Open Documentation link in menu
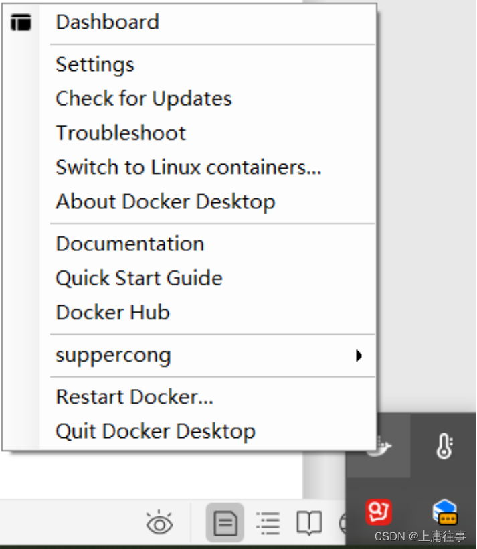The image size is (477, 549). [x=189, y=244]
